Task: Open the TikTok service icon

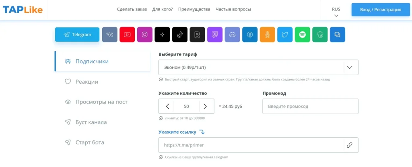Action: 180,35
